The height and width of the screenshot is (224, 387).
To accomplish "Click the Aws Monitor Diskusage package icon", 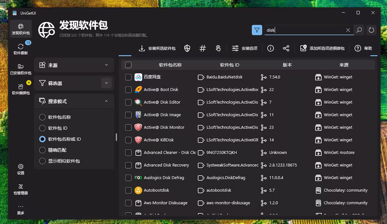I will pyautogui.click(x=138, y=203).
